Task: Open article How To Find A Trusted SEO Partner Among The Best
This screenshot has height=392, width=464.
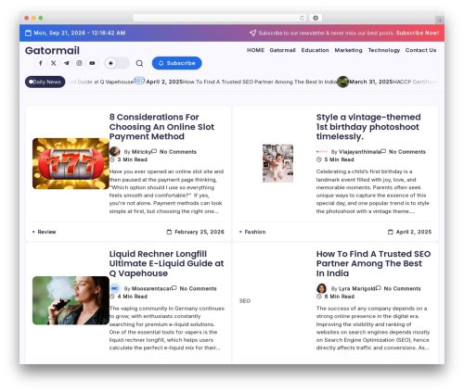Action: point(373,263)
